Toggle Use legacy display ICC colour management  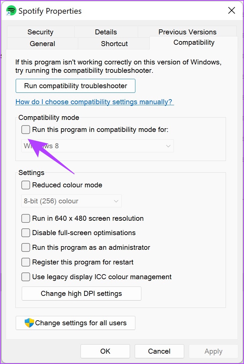point(25,277)
